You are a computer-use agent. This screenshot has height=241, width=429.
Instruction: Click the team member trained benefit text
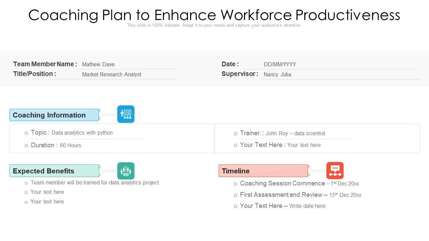coord(95,182)
